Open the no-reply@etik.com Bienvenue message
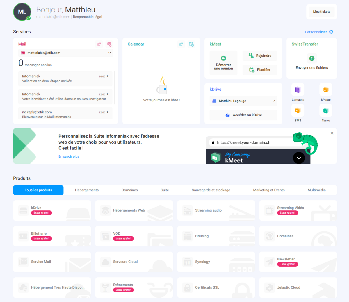349x302 pixels. [x=65, y=113]
